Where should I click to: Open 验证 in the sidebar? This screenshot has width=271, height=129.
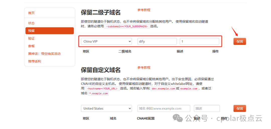31,38
